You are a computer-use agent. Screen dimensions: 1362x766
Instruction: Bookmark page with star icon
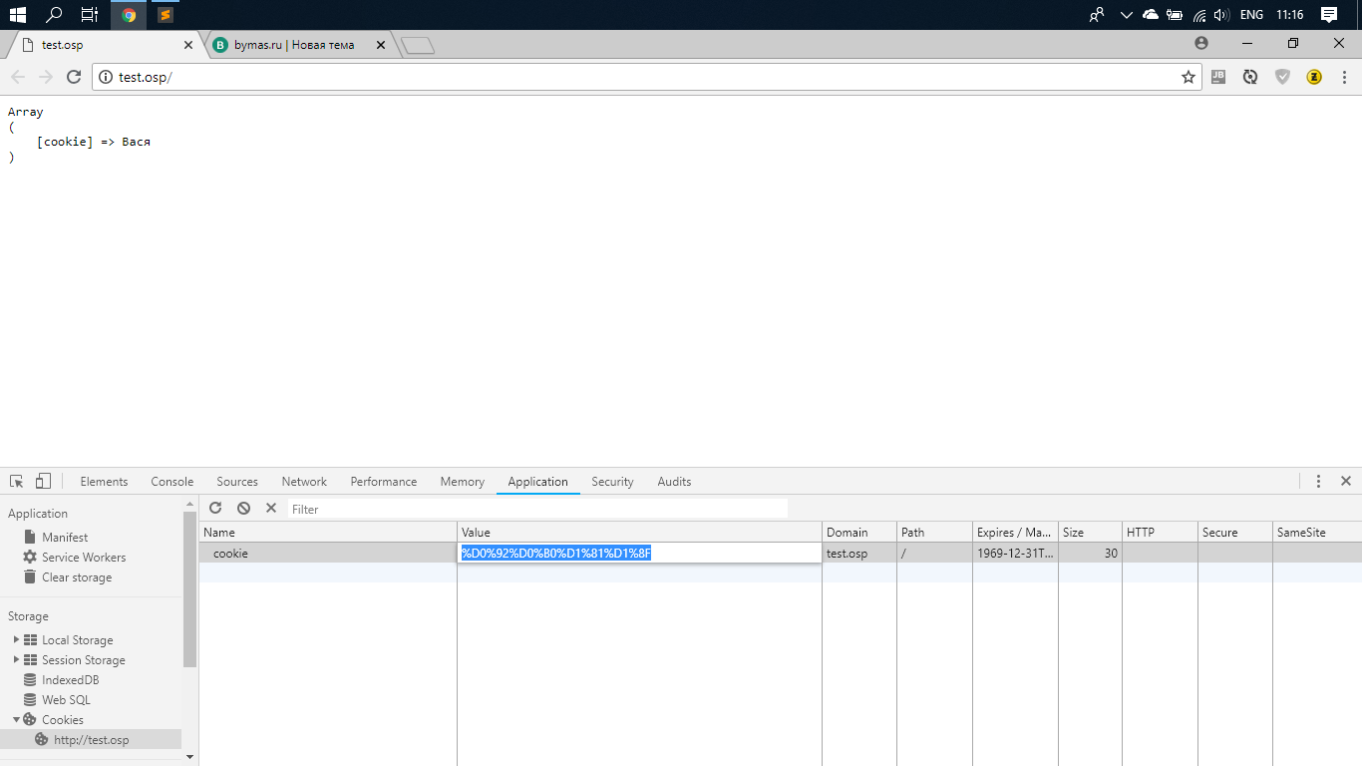(1188, 77)
